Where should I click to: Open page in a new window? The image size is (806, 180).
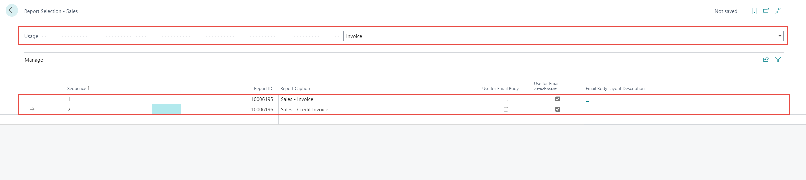point(766,11)
